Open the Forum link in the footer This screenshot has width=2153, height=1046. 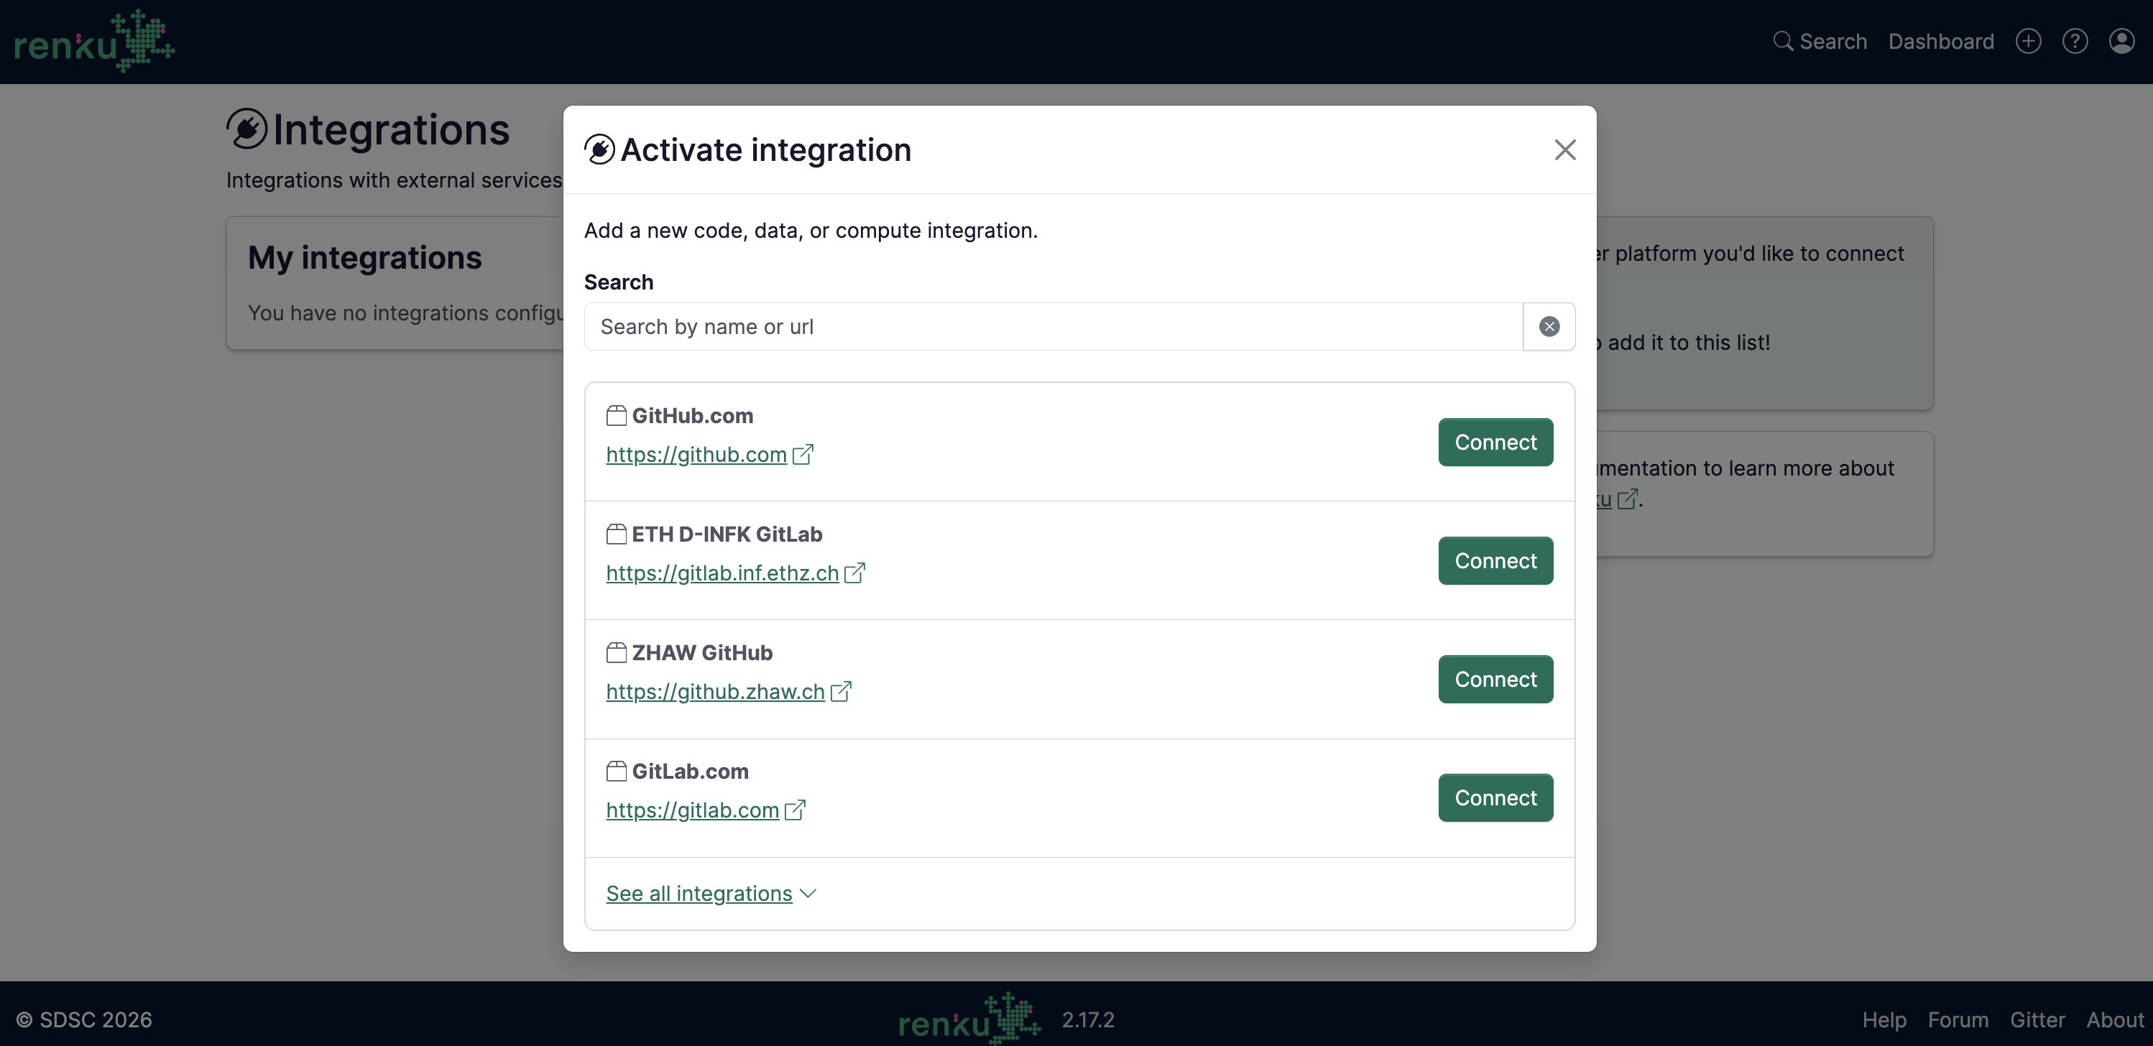point(1958,1019)
